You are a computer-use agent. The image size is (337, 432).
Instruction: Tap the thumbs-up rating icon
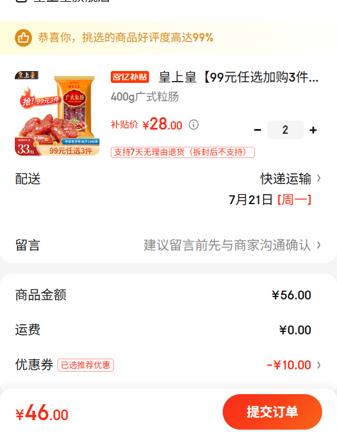click(x=23, y=38)
